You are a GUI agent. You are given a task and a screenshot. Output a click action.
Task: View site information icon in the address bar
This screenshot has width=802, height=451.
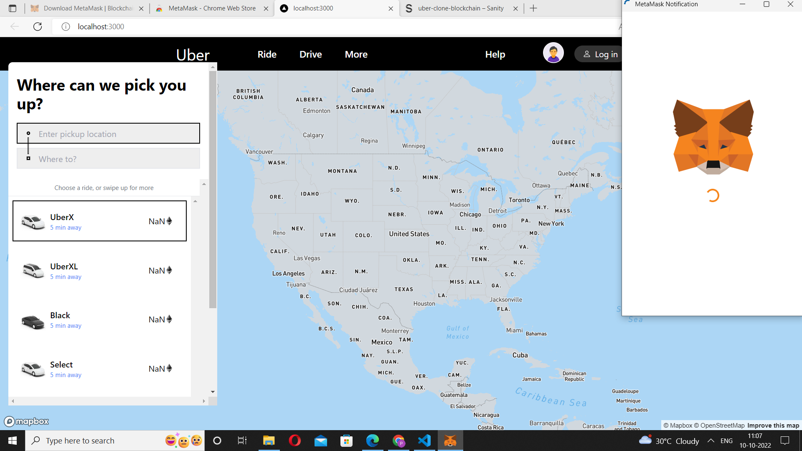(66, 27)
